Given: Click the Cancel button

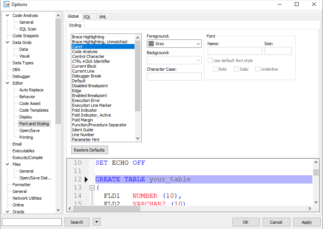Looking at the screenshot, I should (276, 222).
